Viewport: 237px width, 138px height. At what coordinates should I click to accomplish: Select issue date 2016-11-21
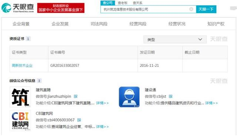tap(149, 65)
